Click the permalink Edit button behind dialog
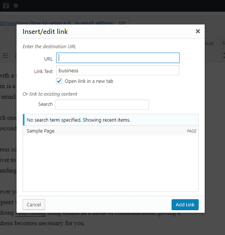The image size is (225, 235). [x=122, y=23]
